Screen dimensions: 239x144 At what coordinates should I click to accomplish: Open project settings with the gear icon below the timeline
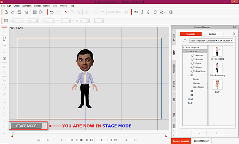(x=111, y=140)
